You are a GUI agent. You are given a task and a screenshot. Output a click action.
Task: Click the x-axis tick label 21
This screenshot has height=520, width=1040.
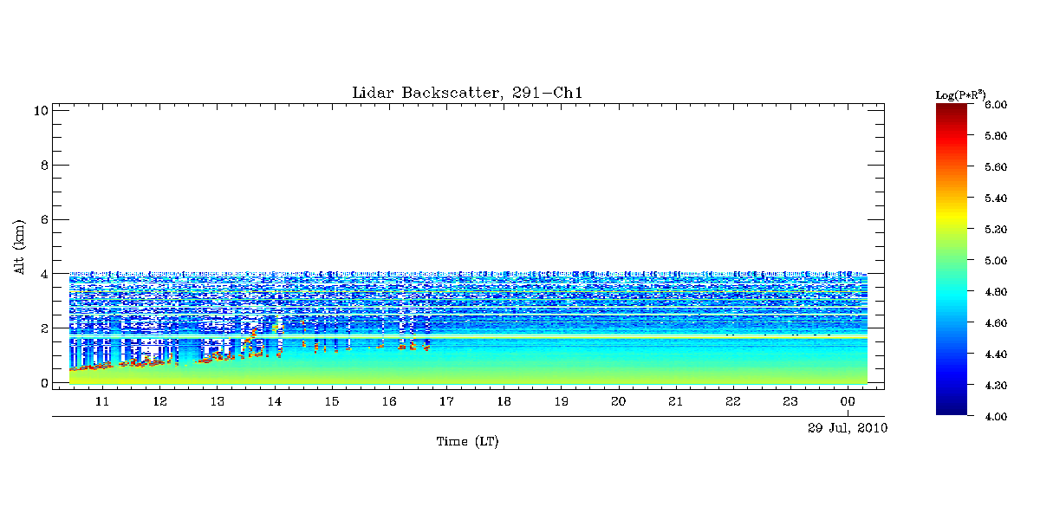(675, 402)
